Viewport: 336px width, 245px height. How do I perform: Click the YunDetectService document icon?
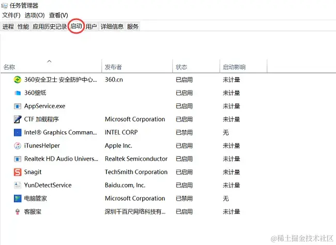click(x=18, y=185)
